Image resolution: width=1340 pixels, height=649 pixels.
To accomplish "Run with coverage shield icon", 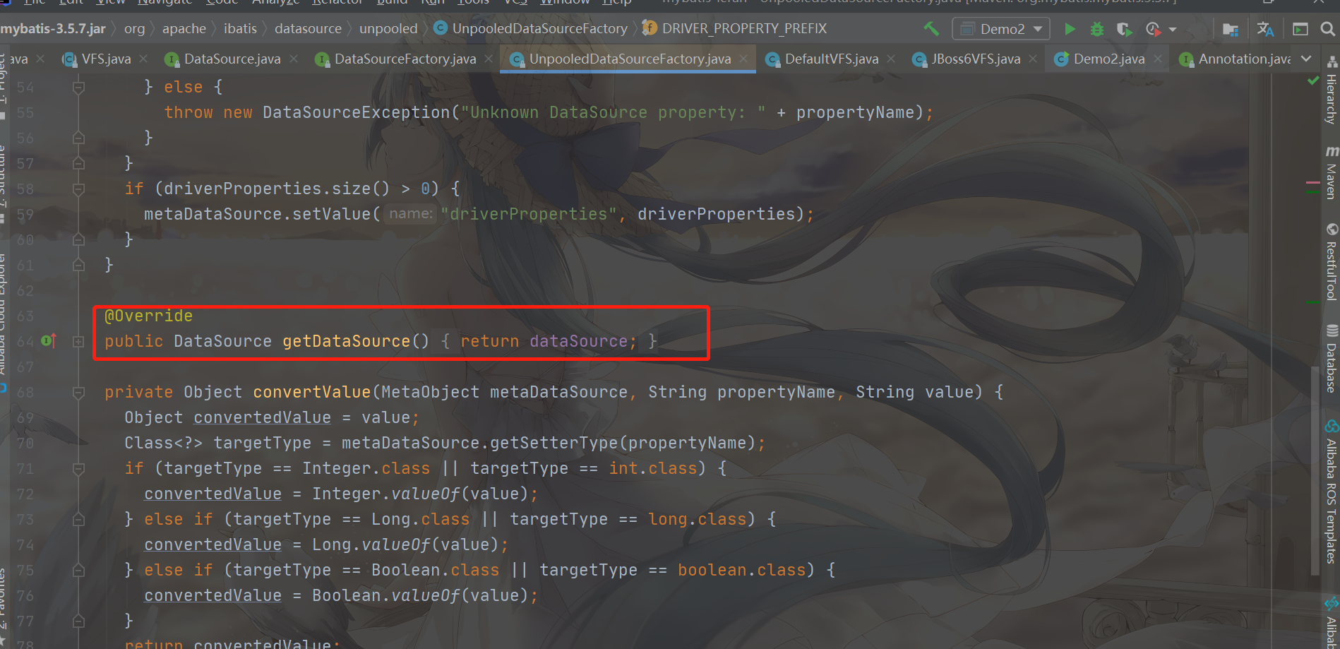I will tap(1125, 29).
